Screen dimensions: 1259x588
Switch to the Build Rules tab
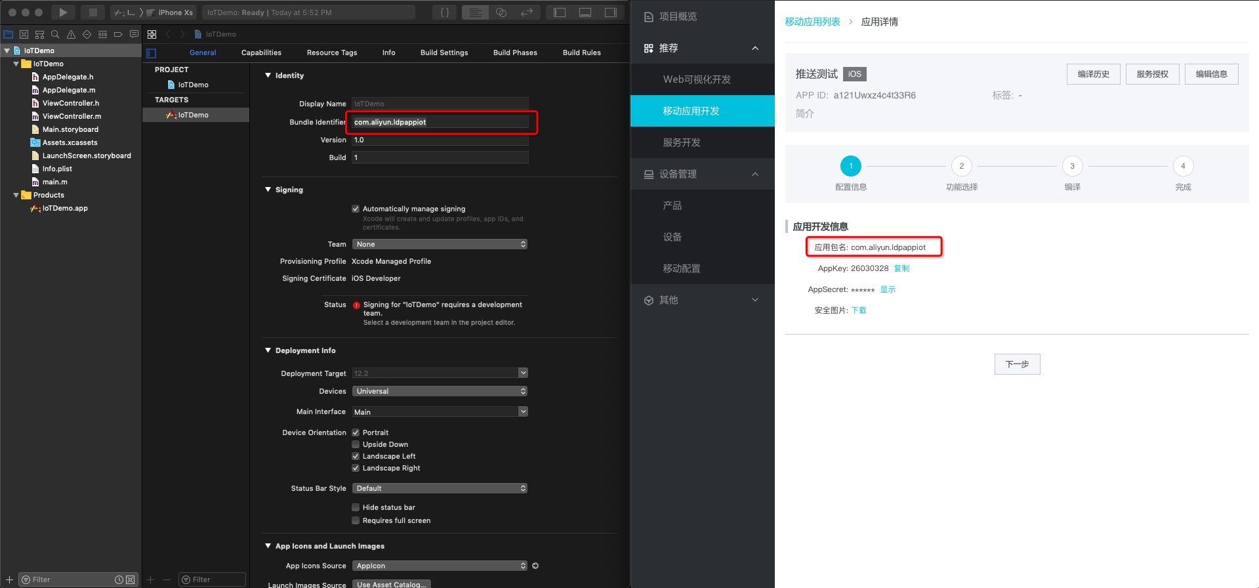coord(582,52)
